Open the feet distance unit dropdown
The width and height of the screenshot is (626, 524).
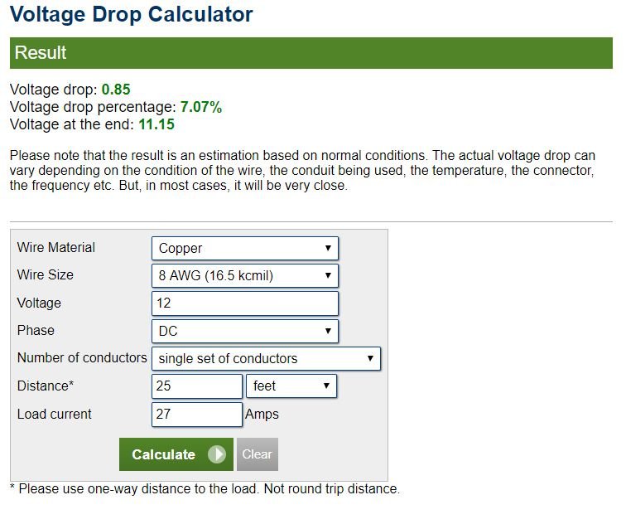point(291,386)
